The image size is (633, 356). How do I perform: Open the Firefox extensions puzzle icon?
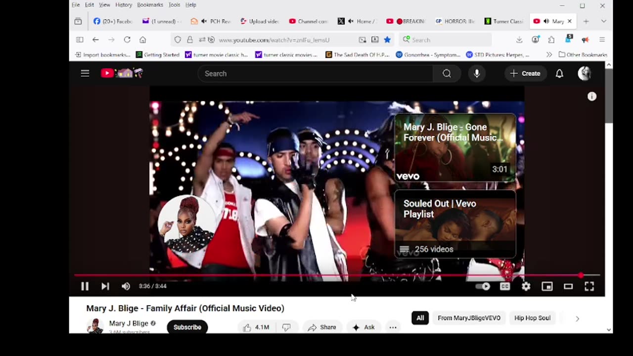(x=551, y=40)
